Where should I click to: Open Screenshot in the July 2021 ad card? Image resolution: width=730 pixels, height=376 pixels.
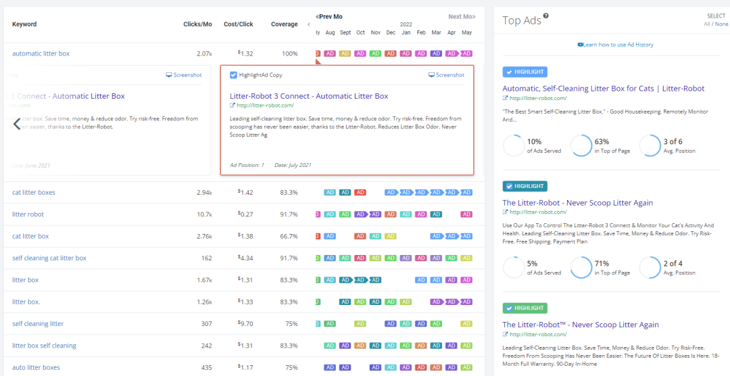pos(446,75)
